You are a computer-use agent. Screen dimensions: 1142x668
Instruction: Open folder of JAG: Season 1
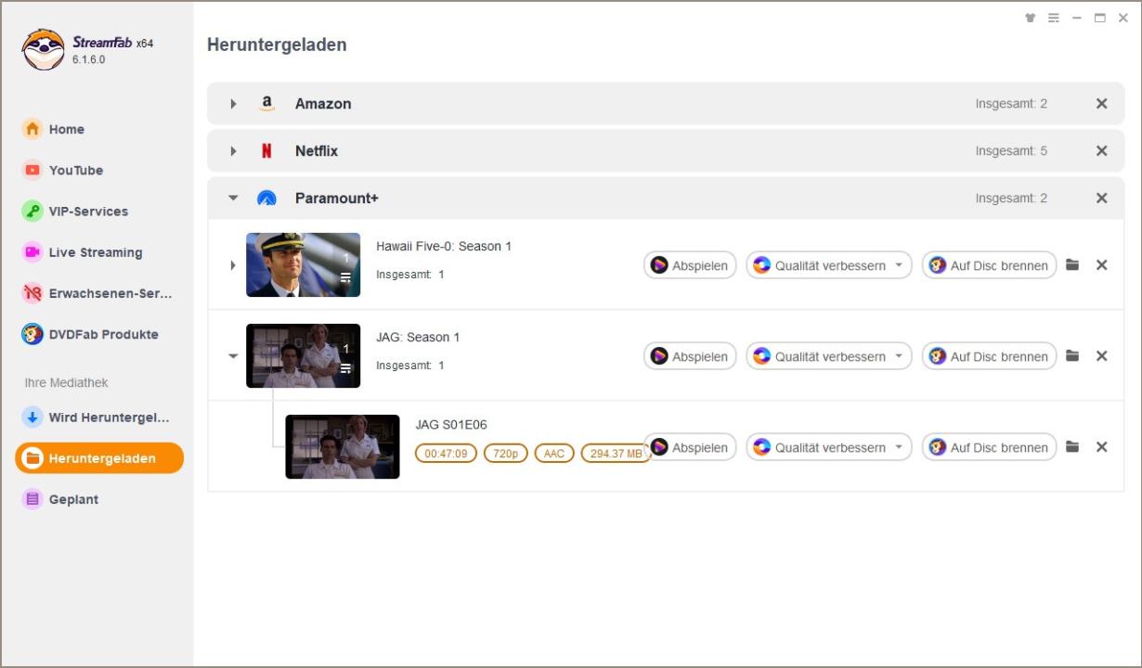(x=1072, y=356)
